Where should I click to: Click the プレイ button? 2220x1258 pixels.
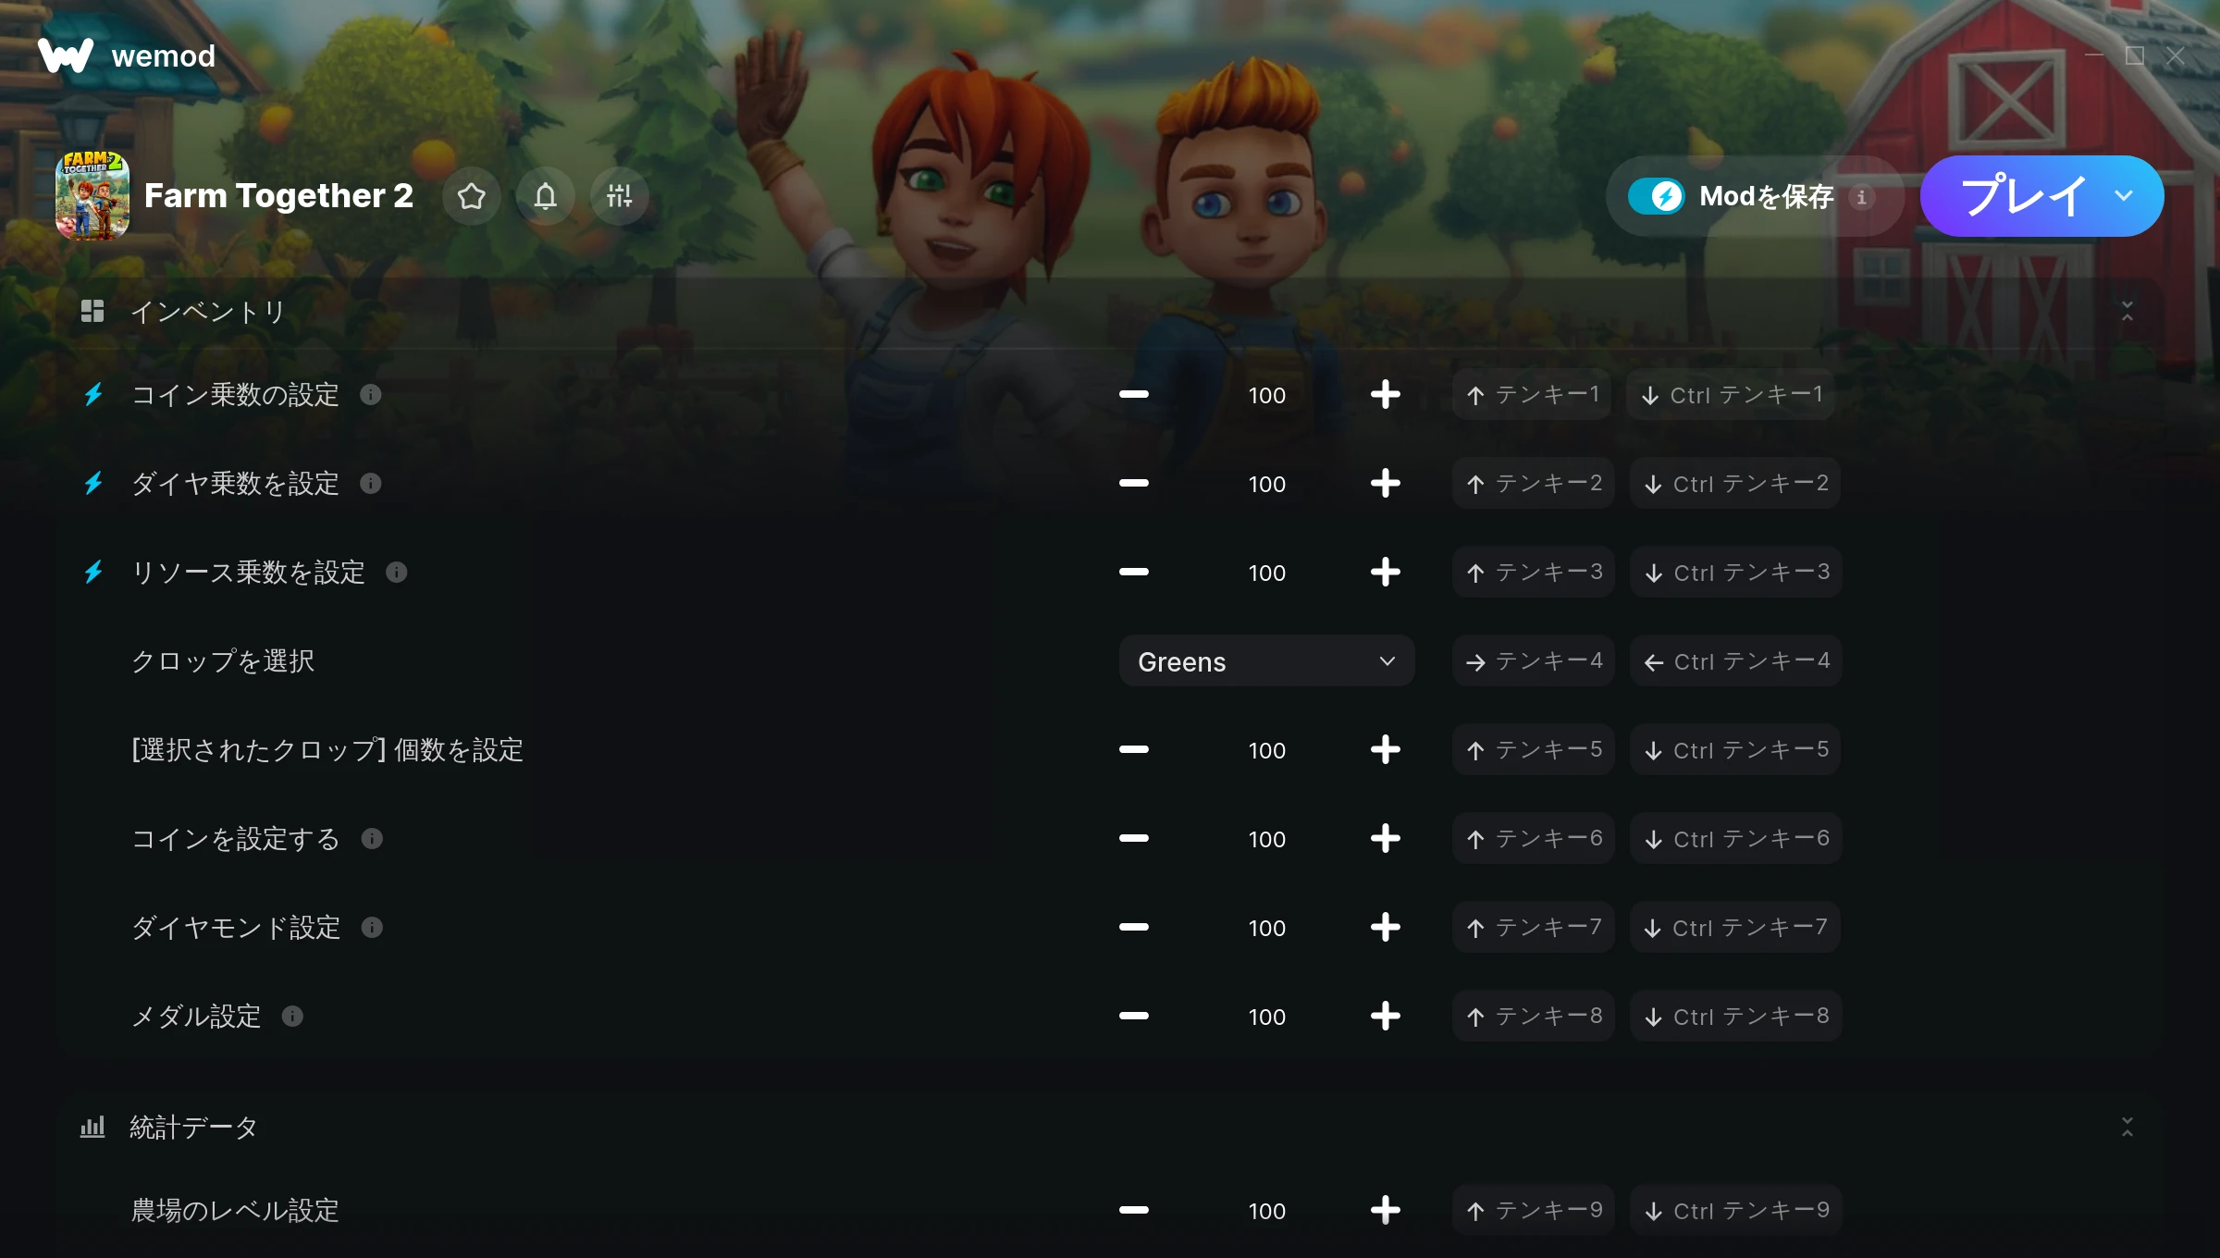(2022, 196)
